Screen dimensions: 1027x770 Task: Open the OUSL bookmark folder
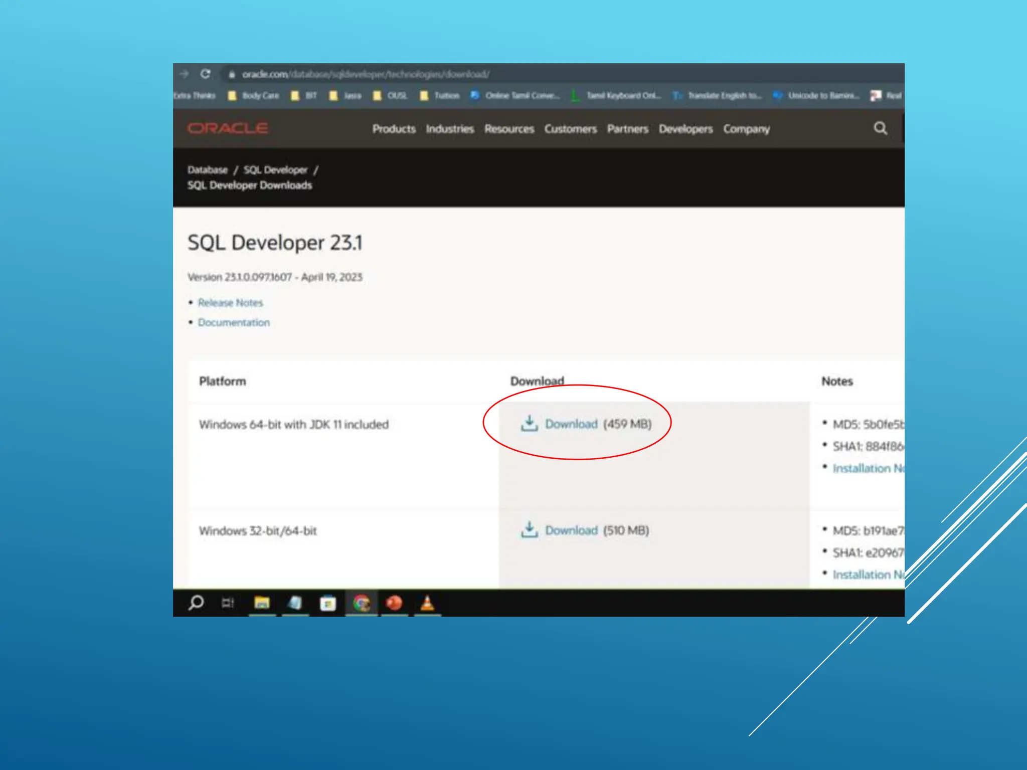pyautogui.click(x=390, y=95)
